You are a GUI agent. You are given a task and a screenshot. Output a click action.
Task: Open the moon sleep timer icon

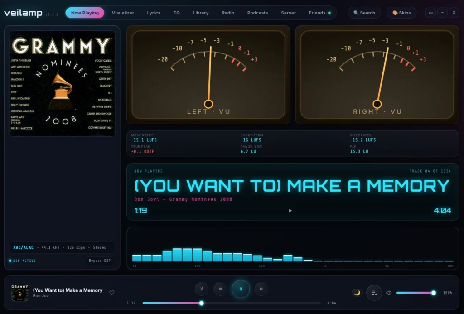click(357, 293)
